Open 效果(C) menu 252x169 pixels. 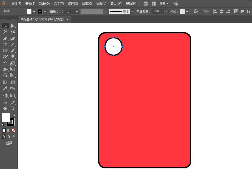87,3
